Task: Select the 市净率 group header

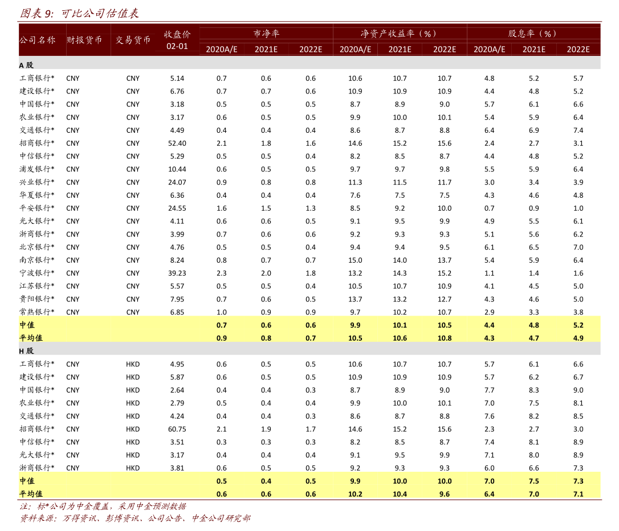Action: coord(266,34)
